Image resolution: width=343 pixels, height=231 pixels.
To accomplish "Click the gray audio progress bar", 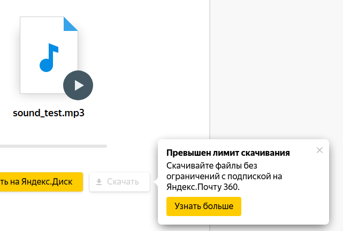I will pos(54,146).
